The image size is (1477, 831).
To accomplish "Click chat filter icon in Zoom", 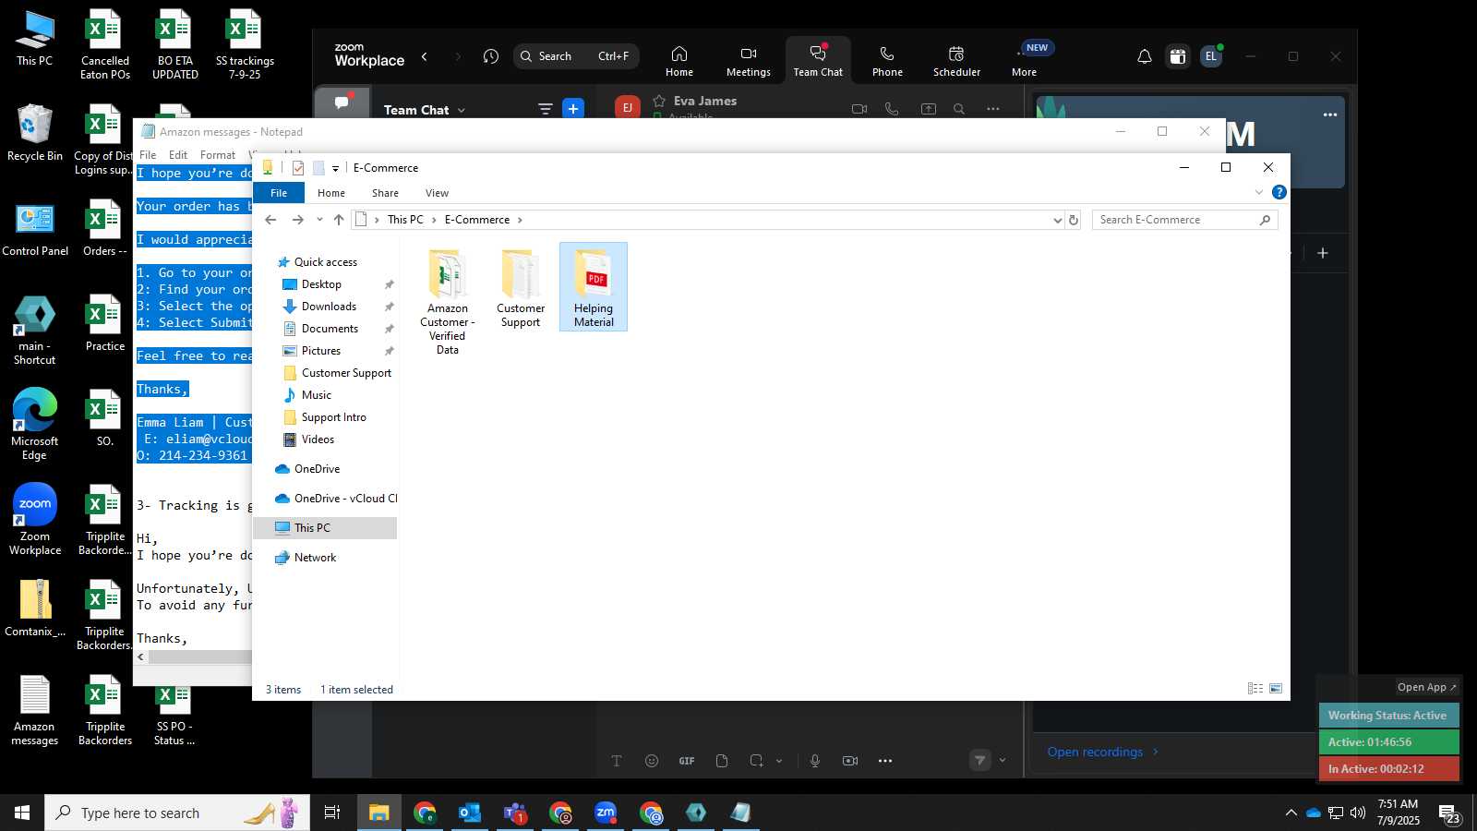I will coord(546,109).
